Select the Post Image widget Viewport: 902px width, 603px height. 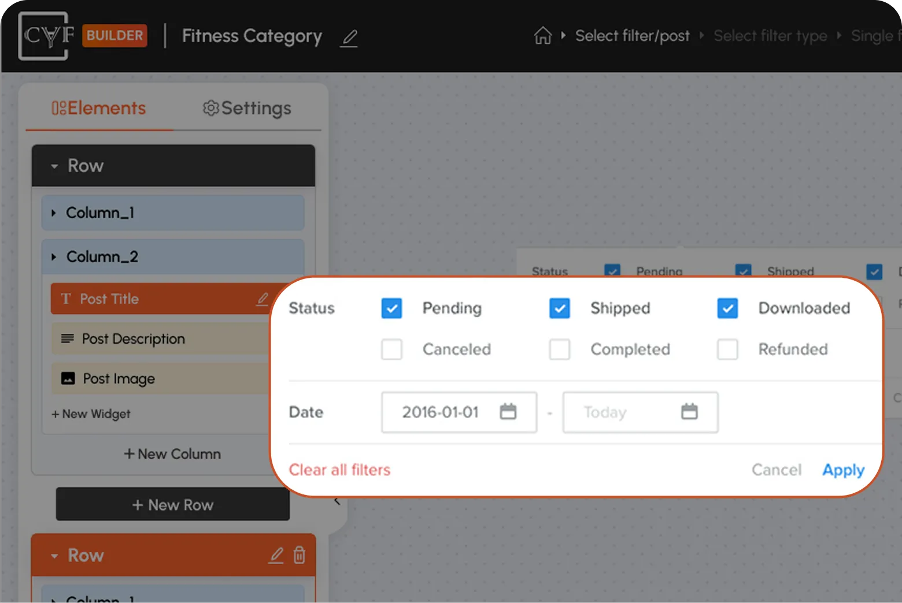(161, 379)
